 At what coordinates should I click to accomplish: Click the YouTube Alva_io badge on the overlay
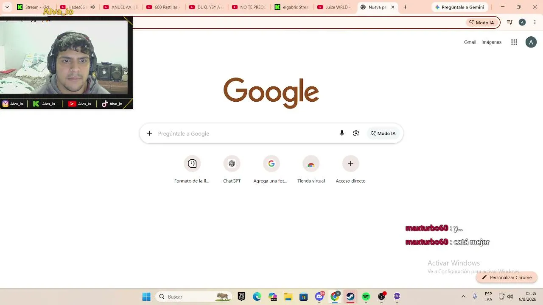(x=80, y=104)
